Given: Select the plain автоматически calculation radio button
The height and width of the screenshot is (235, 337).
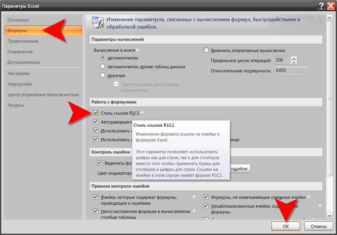Looking at the screenshot, I should (103, 58).
